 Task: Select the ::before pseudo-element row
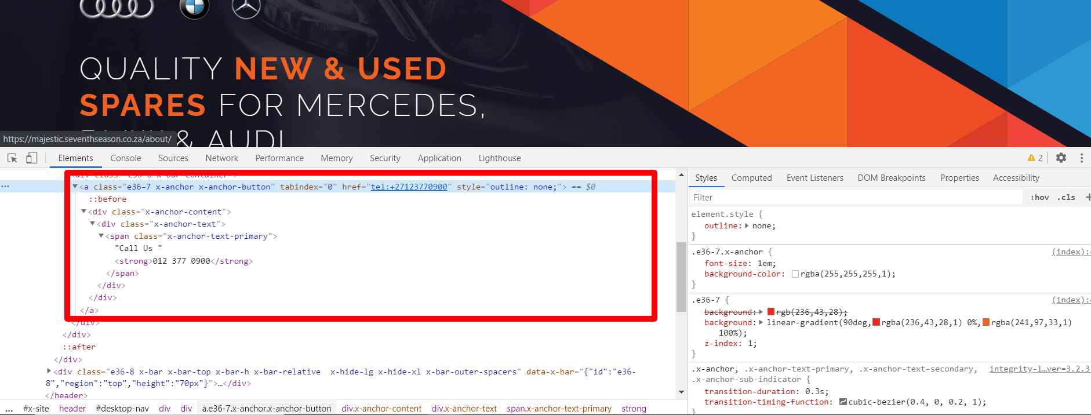coord(107,199)
